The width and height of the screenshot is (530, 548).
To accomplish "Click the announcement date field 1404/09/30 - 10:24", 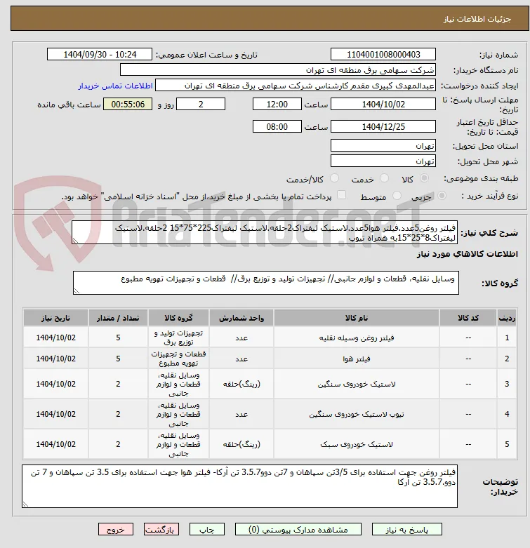I will click(100, 54).
